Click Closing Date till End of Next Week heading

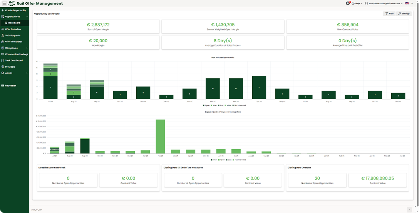[183, 168]
